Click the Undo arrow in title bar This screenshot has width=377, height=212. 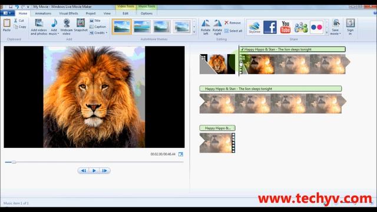17,6
